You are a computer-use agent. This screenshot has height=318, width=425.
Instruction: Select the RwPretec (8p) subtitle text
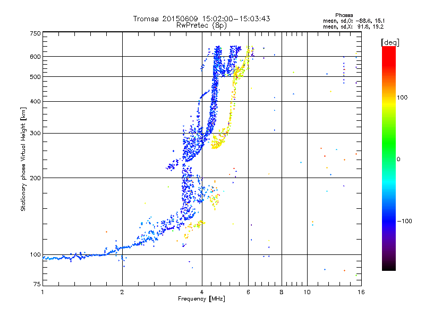(201, 25)
